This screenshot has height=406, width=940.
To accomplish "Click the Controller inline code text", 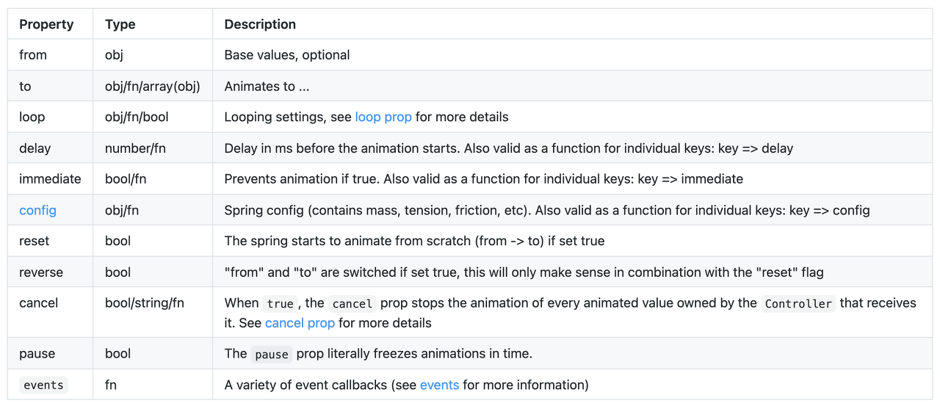I will click(x=798, y=303).
